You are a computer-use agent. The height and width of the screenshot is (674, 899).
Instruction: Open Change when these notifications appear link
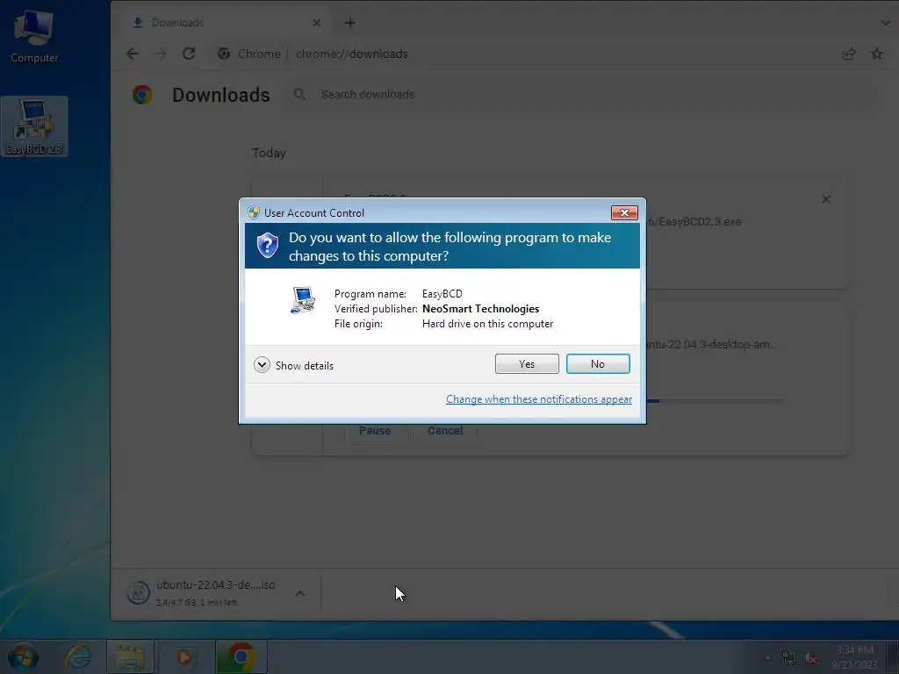539,399
